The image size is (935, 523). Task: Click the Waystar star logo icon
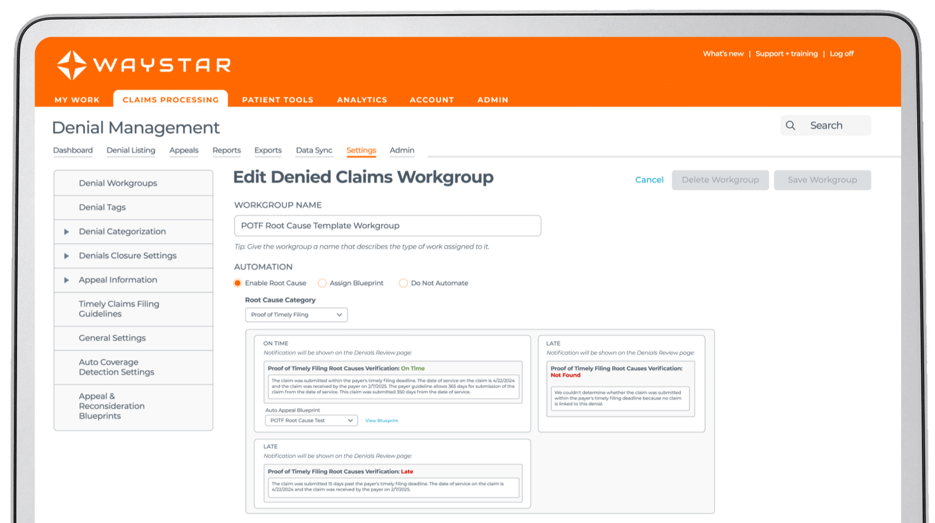pyautogui.click(x=72, y=65)
